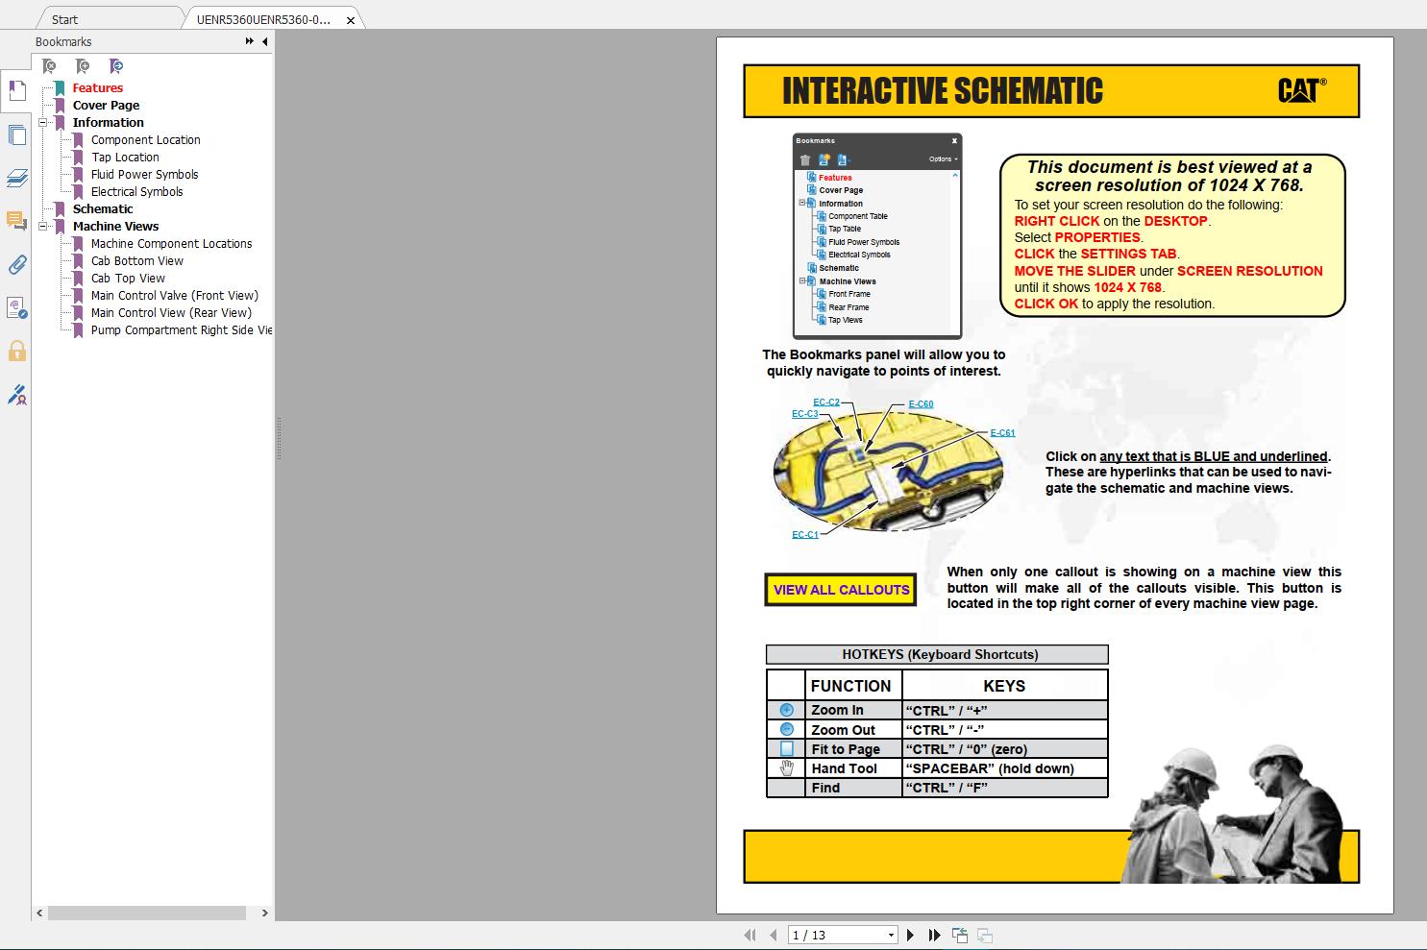Open the Fluid Power Symbols bookmark
This screenshot has width=1427, height=950.
[x=144, y=174]
